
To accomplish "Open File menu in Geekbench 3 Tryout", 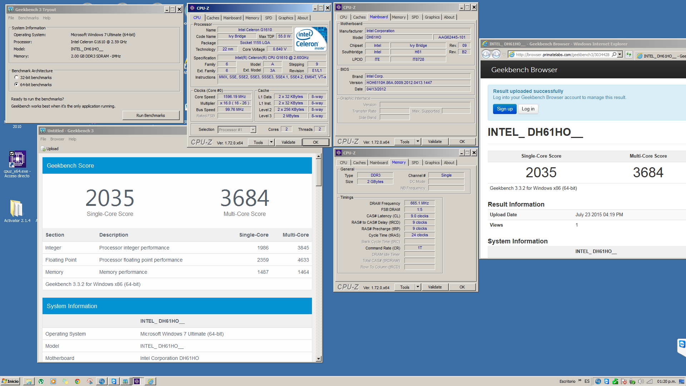I will coord(11,18).
